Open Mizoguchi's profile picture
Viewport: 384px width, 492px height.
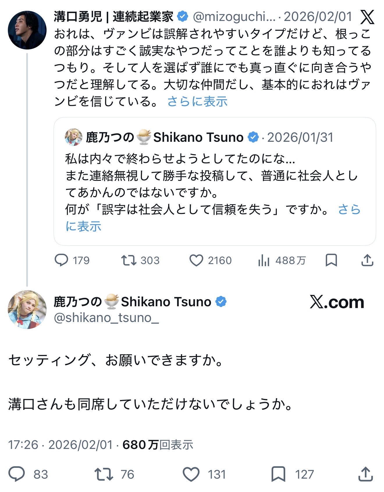pyautogui.click(x=27, y=30)
